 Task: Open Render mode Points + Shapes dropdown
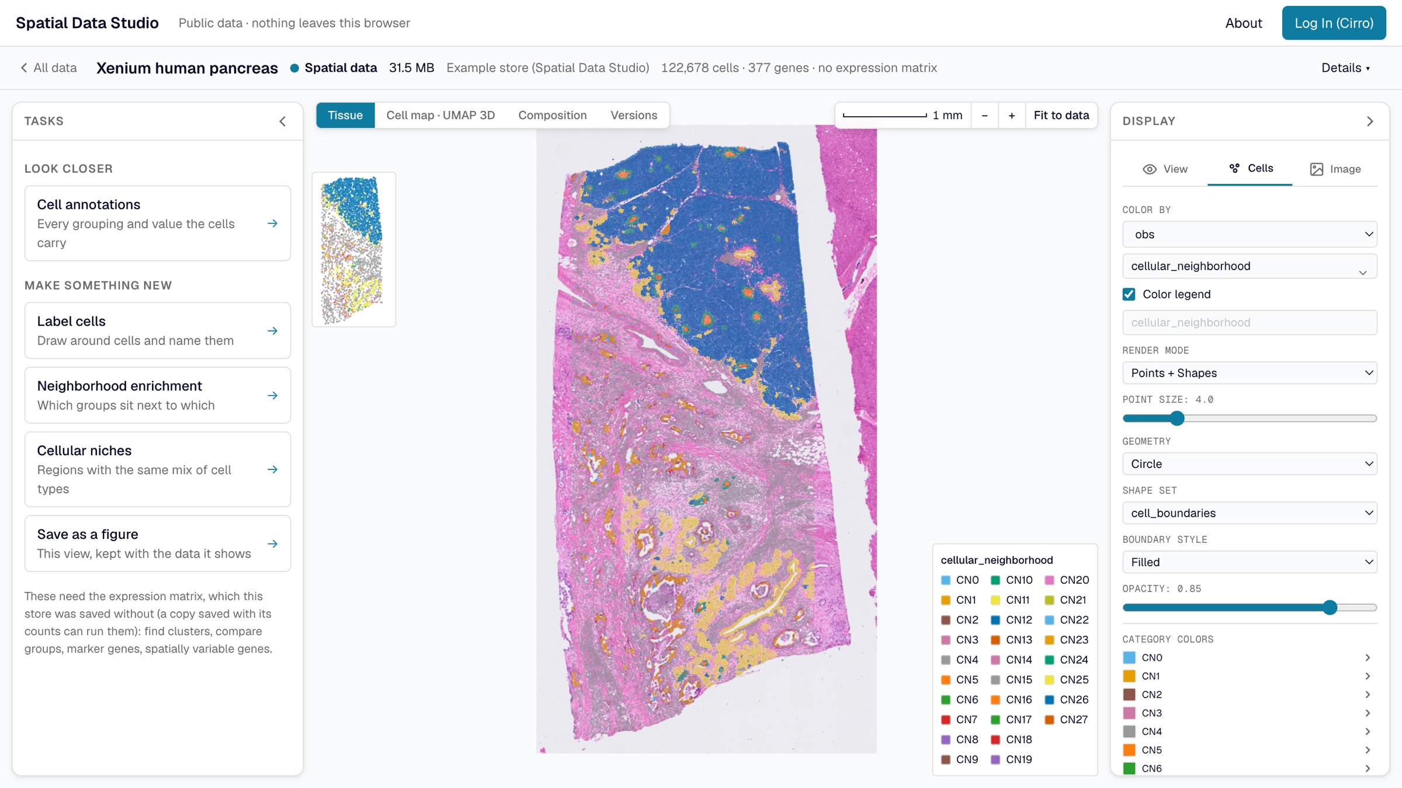pos(1250,373)
